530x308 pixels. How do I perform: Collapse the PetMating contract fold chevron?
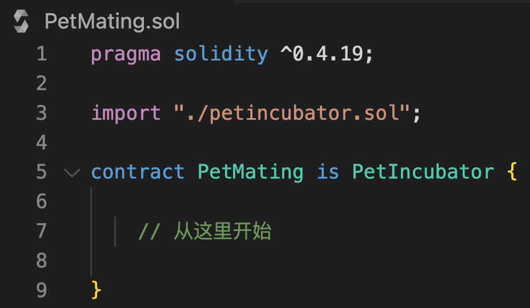(x=72, y=172)
